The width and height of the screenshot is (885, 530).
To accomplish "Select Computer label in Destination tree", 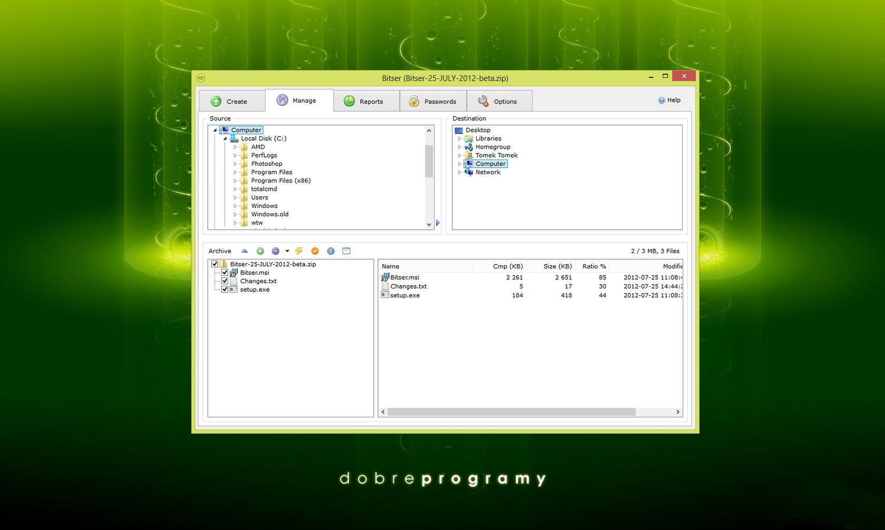I will pos(490,164).
